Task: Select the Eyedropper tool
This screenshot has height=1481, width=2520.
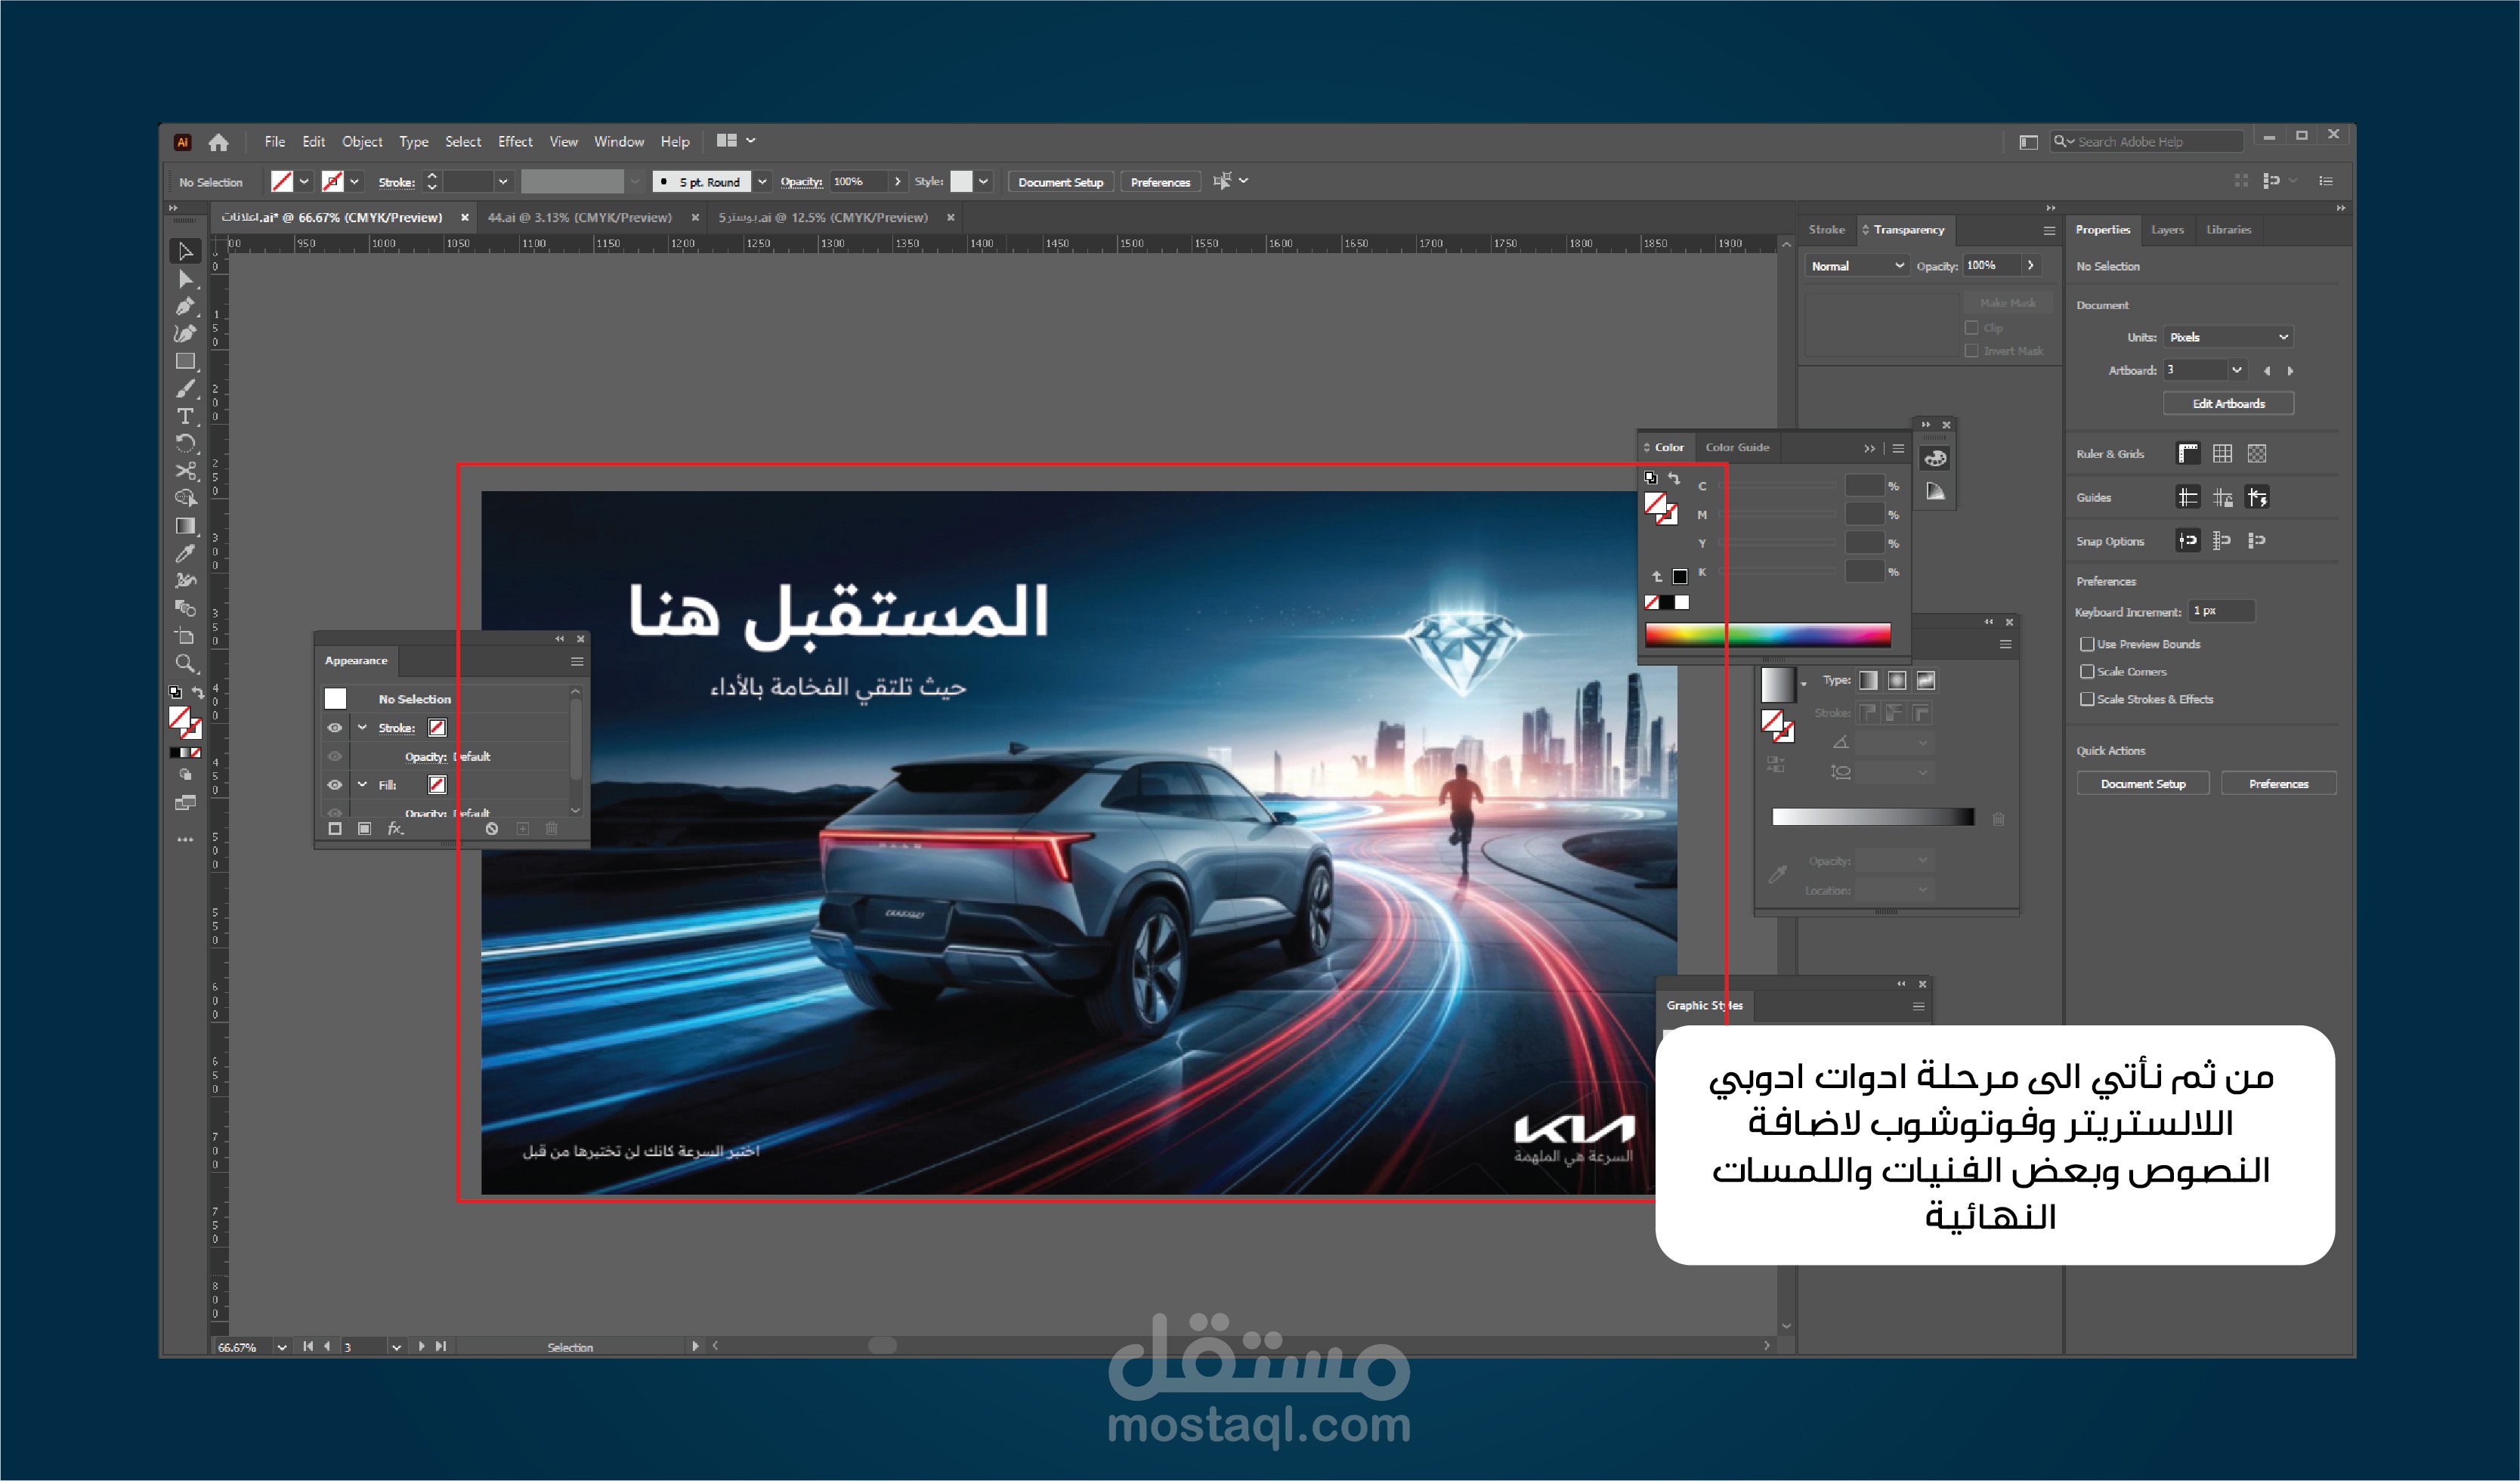Action: pyautogui.click(x=185, y=553)
